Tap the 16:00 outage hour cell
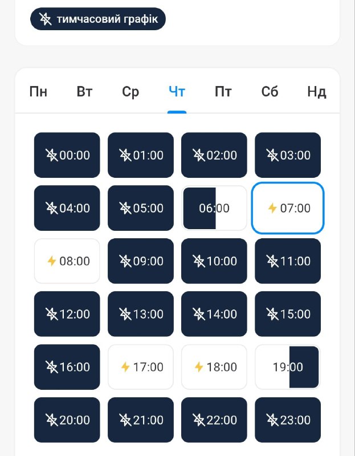355x456 pixels. tap(67, 367)
